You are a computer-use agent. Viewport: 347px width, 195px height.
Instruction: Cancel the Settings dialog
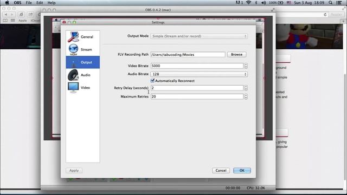coord(221,171)
